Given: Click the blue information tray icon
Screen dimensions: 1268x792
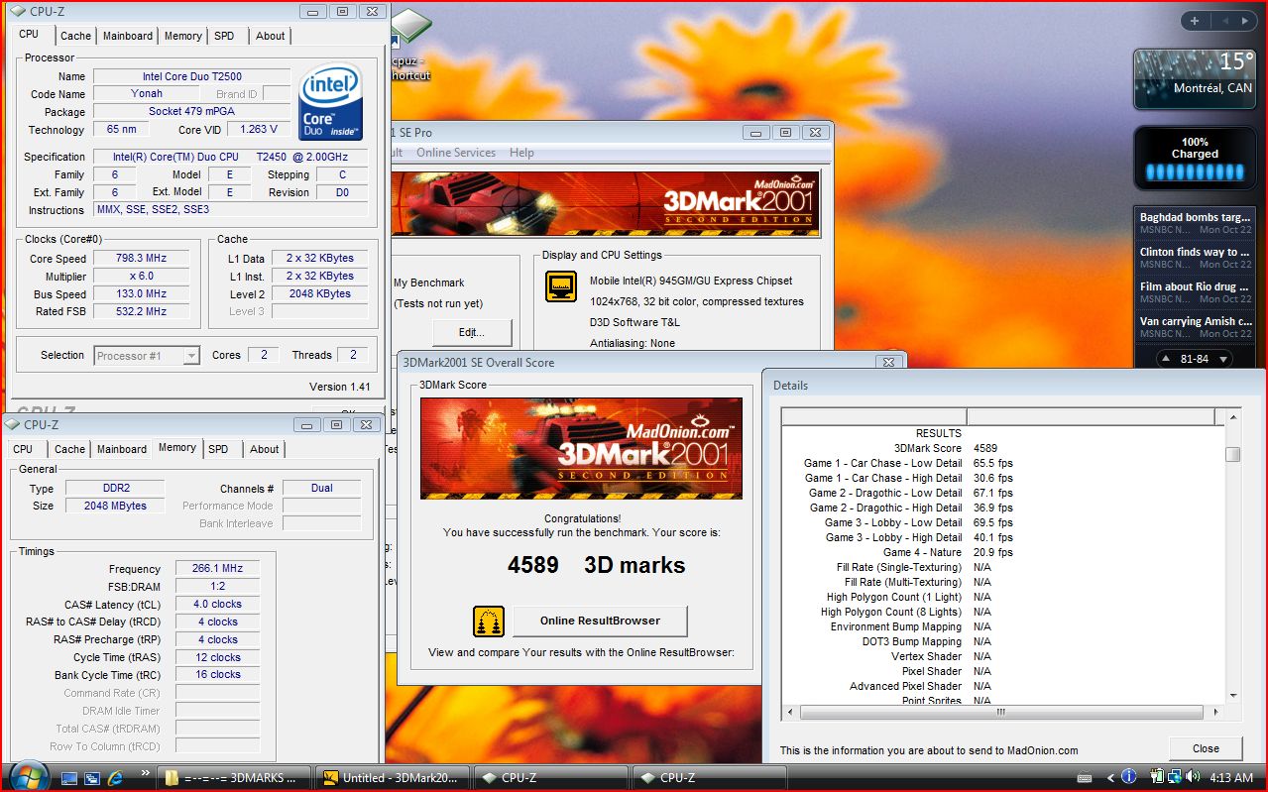Looking at the screenshot, I should tap(1129, 778).
